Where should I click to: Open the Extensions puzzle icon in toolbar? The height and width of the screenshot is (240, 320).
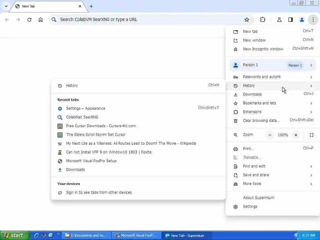[262, 20]
